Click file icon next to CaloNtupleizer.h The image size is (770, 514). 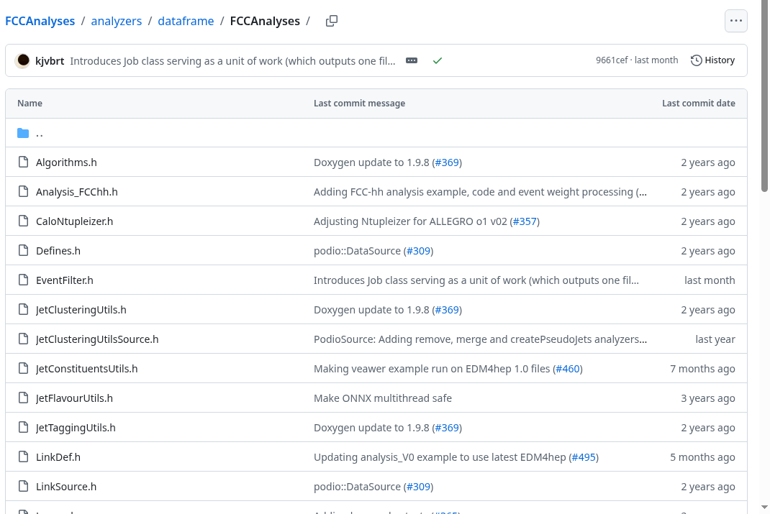23,221
